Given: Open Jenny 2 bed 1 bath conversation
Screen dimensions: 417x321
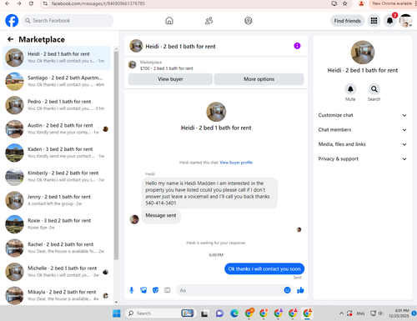Looking at the screenshot, I should [57, 200].
